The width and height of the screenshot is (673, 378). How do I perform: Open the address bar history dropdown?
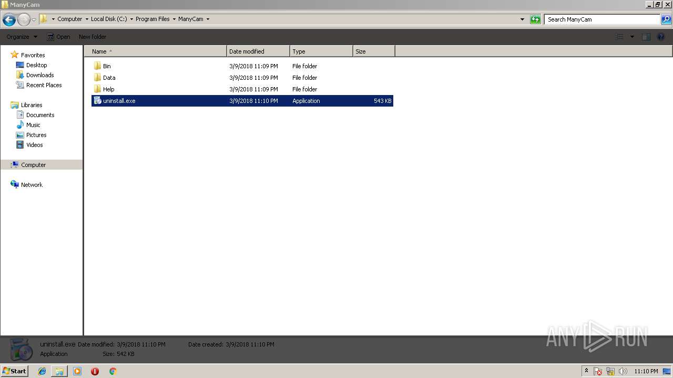pos(522,19)
